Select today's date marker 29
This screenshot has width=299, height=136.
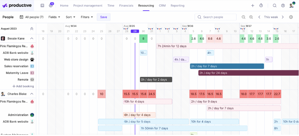135,31
